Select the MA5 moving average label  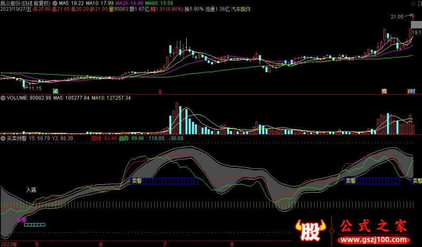pyautogui.click(x=70, y=3)
